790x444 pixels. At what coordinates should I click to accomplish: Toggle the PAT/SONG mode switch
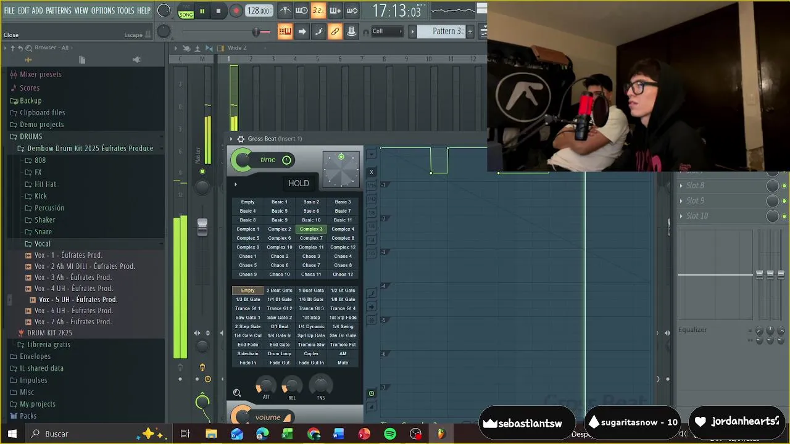point(186,11)
